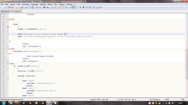Click the include pages/nav.php line

[27, 51]
